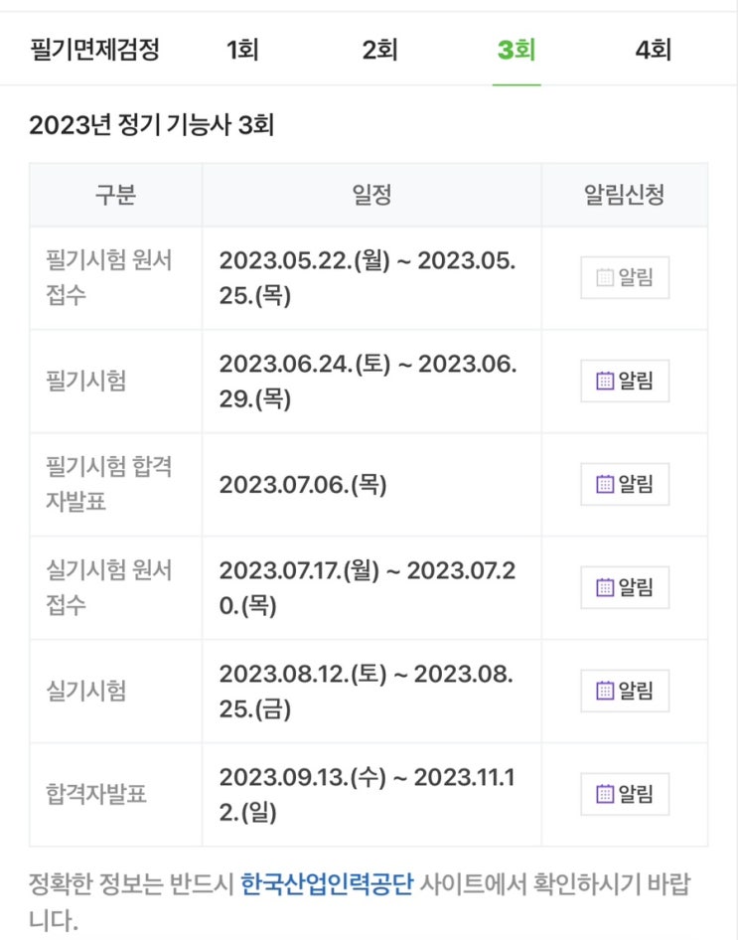Click calendar icon for 합격자발표 알림
The height and width of the screenshot is (940, 738).
tap(605, 794)
